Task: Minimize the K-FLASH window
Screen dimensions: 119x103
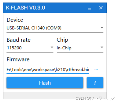Action: (x=89, y=9)
